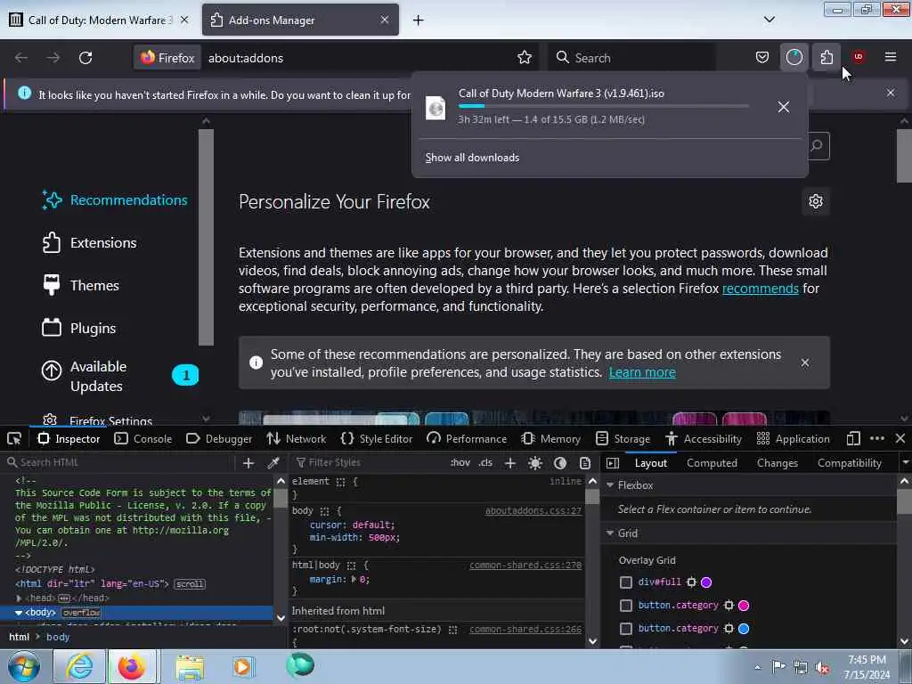Image resolution: width=912 pixels, height=684 pixels.
Task: Click Show all downloads
Action: (472, 158)
